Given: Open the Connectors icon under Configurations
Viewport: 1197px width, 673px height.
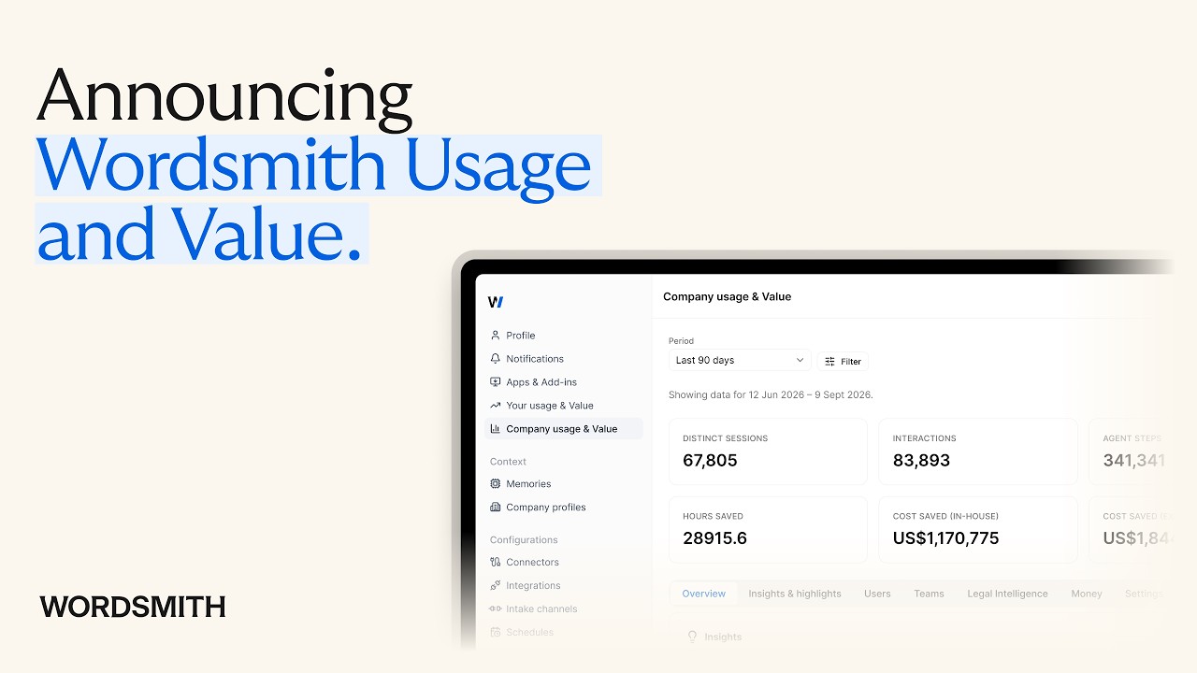Looking at the screenshot, I should point(496,563).
